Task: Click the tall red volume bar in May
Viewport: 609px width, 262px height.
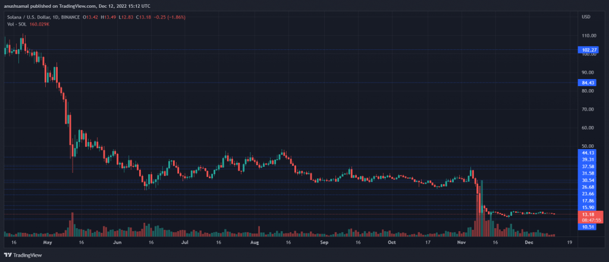Action: click(73, 225)
